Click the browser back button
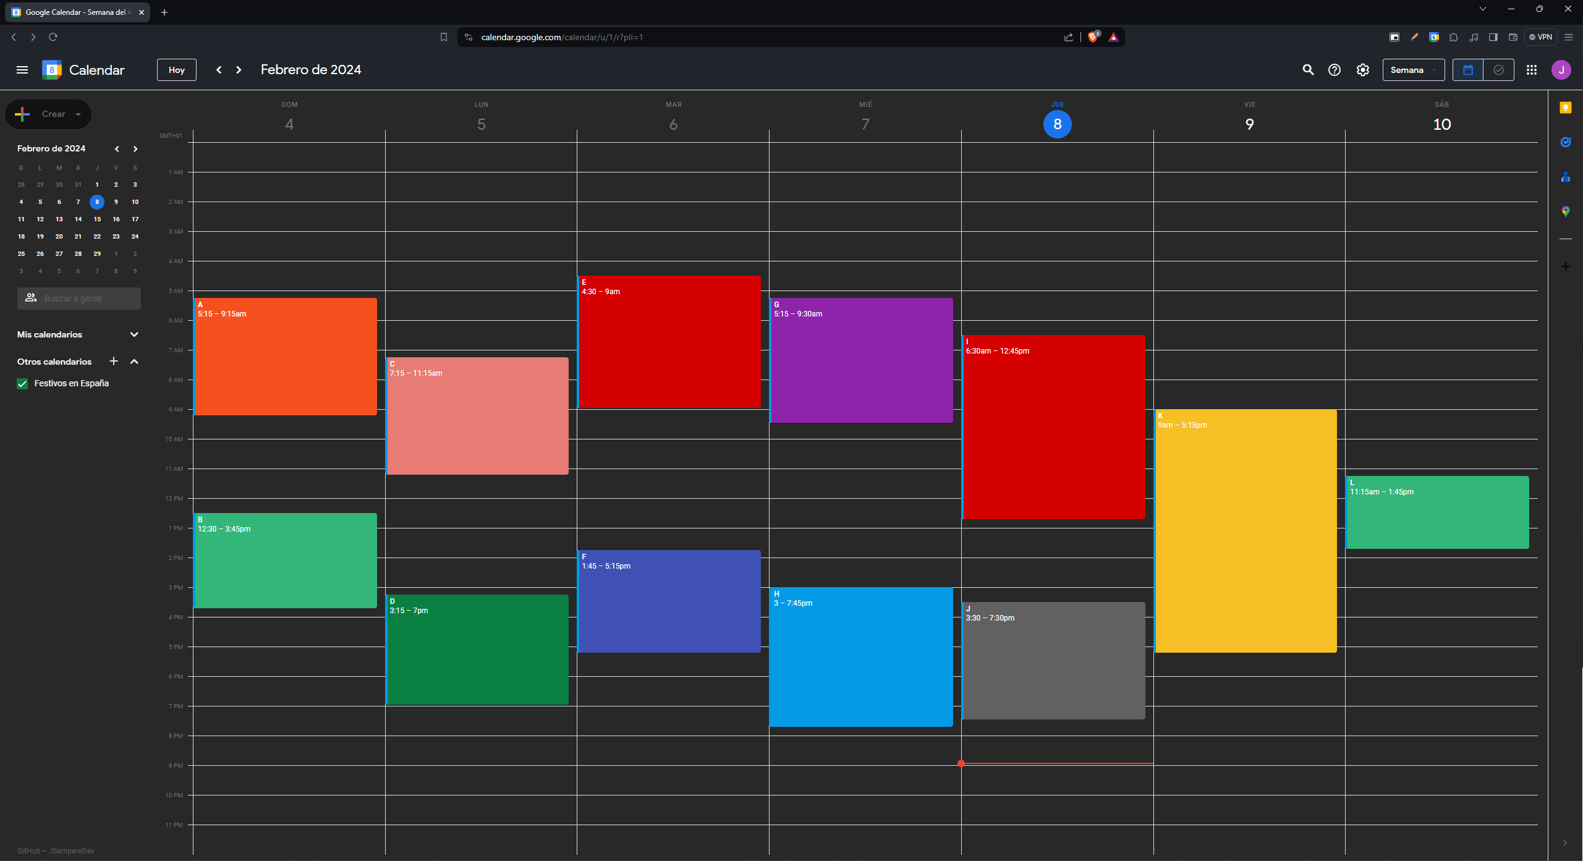This screenshot has width=1583, height=861. [x=14, y=37]
